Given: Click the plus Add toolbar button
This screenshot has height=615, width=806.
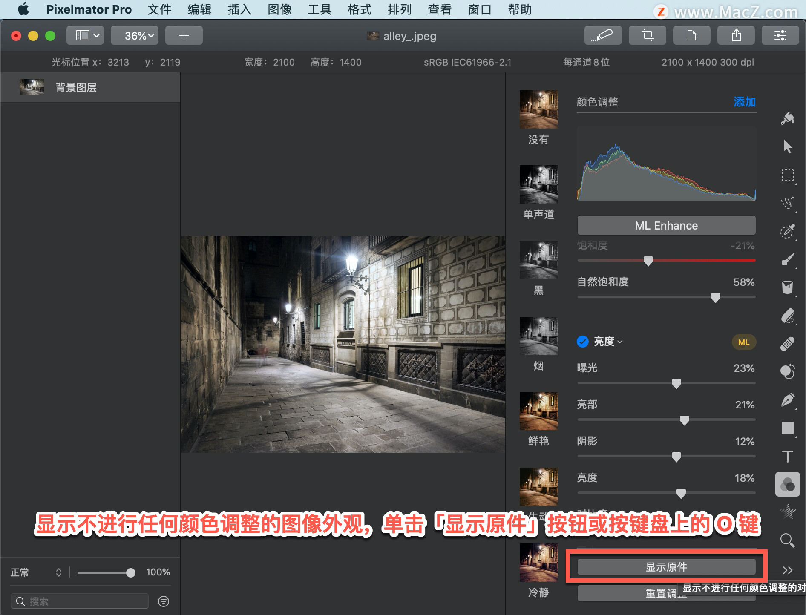Looking at the screenshot, I should [184, 35].
